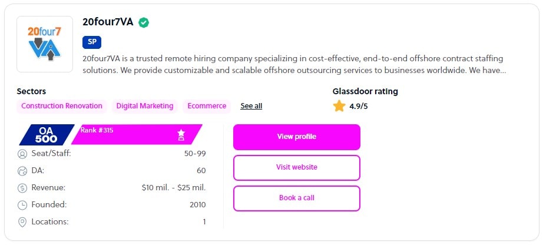Click the Founded clock icon

pos(22,205)
